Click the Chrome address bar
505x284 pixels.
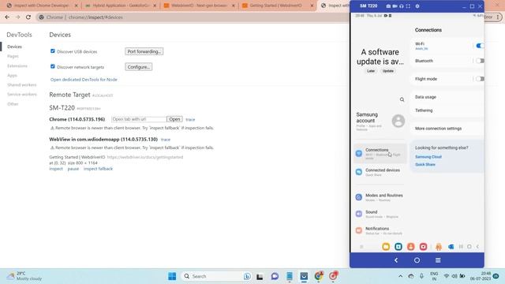tap(193, 17)
